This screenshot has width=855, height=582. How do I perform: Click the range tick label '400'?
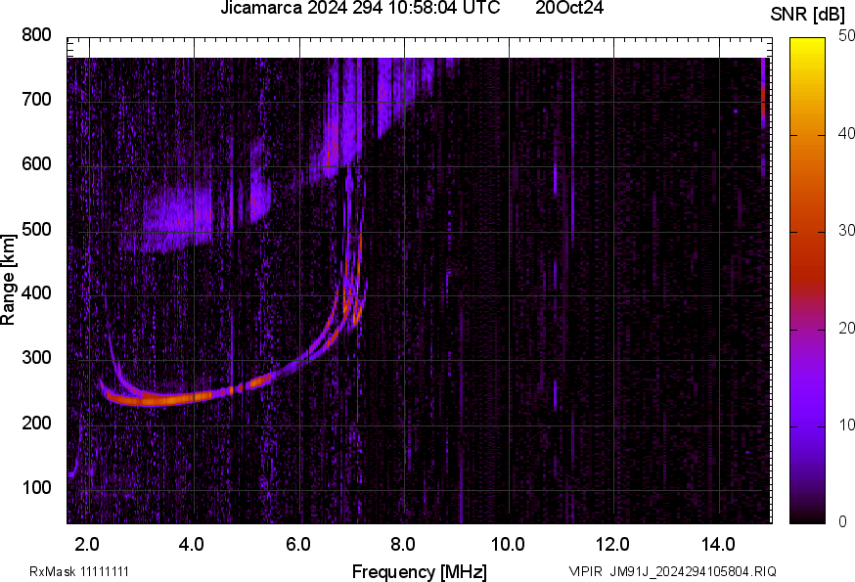[36, 293]
